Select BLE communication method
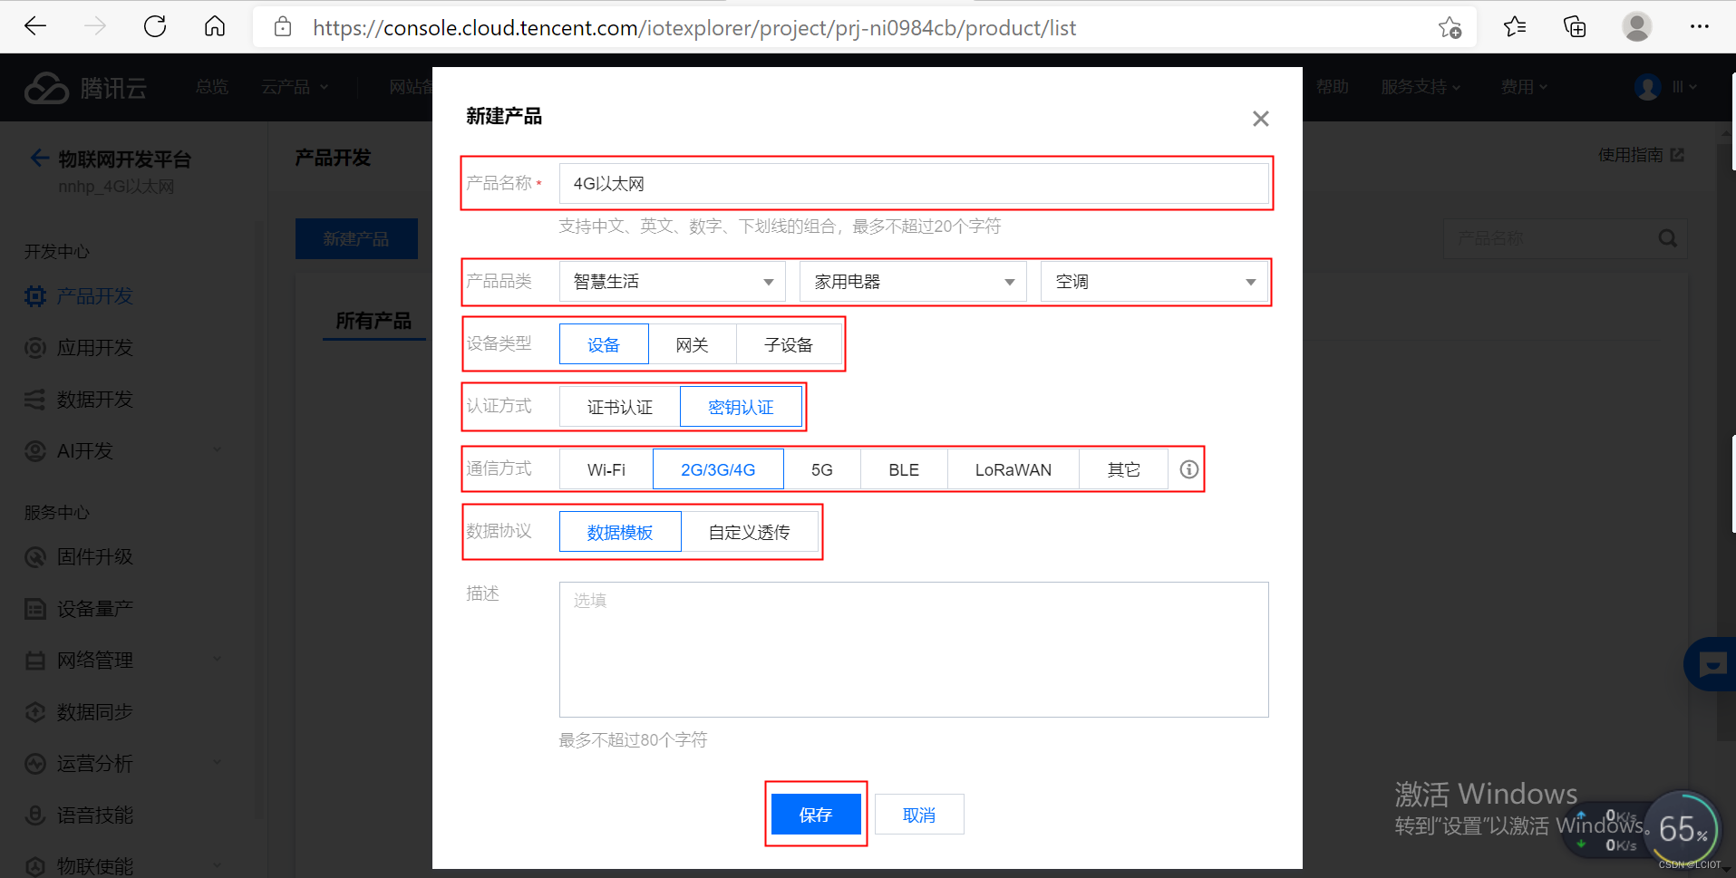The height and width of the screenshot is (878, 1736). 904,469
